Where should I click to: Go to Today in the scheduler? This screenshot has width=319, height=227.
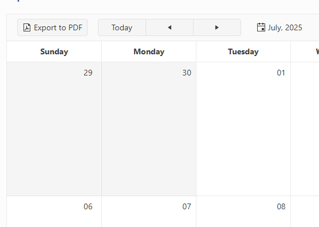[x=122, y=27]
